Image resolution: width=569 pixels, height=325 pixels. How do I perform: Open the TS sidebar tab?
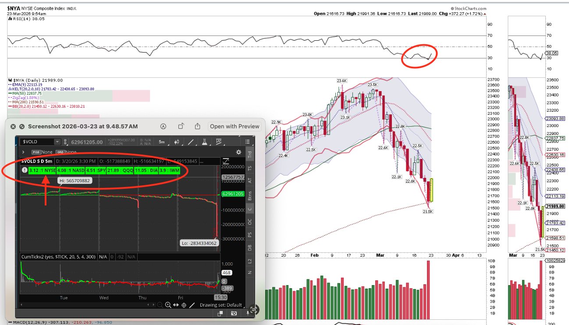click(250, 168)
